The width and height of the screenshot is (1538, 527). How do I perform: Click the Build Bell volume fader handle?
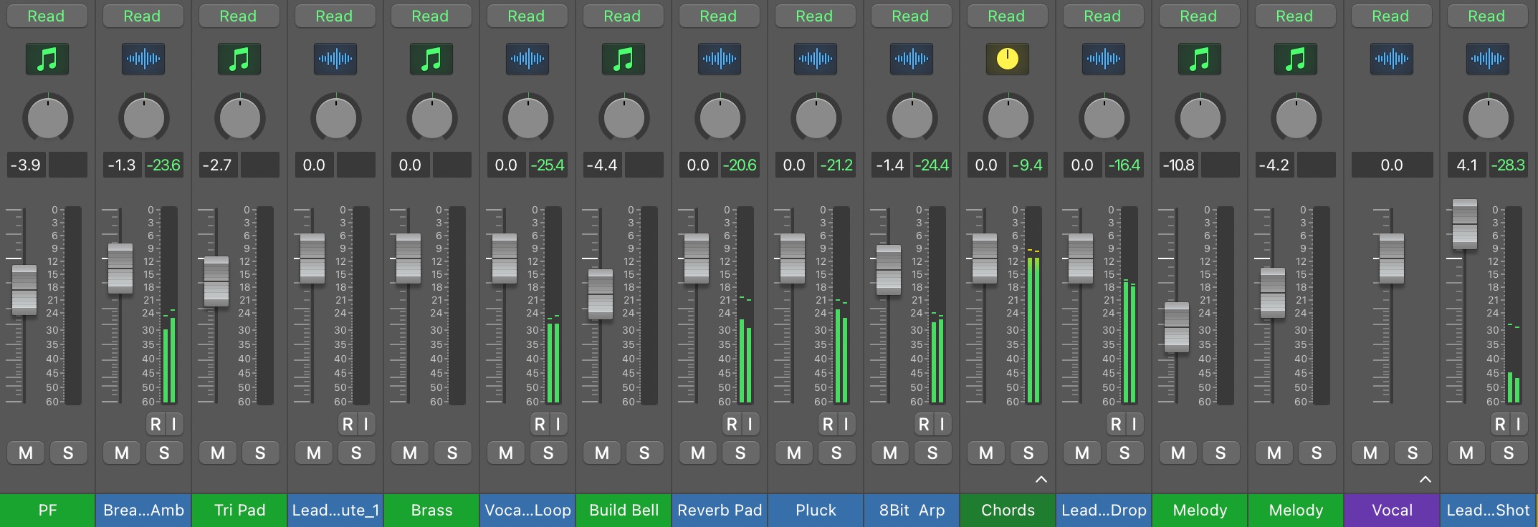tap(601, 294)
